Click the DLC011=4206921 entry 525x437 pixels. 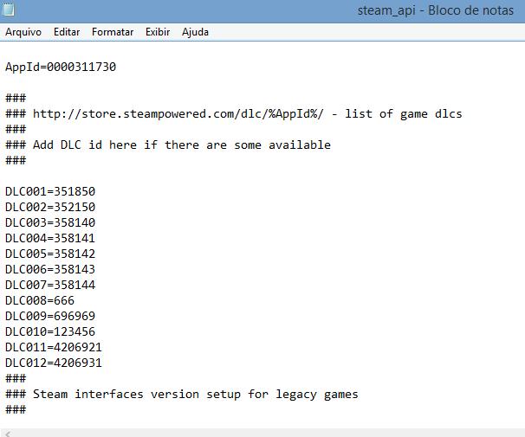pos(54,347)
